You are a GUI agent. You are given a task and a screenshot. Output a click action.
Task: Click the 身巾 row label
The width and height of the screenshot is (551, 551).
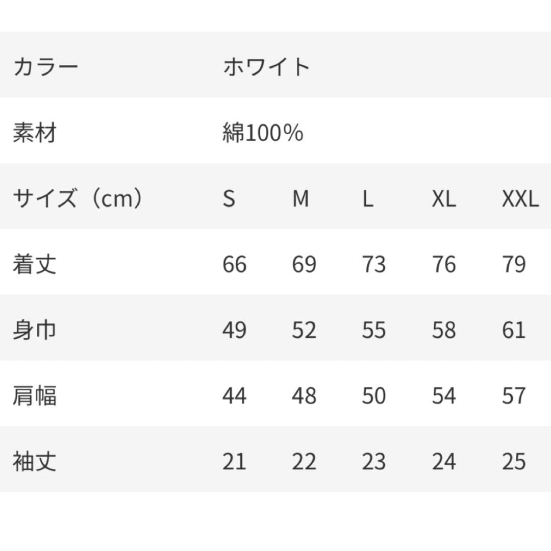pos(34,330)
